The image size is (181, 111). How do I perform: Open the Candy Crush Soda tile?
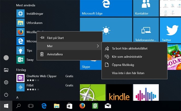(x=174, y=57)
